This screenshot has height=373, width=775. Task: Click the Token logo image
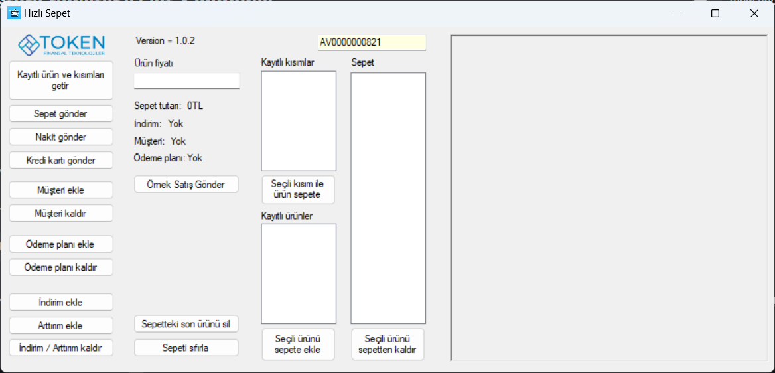click(61, 44)
